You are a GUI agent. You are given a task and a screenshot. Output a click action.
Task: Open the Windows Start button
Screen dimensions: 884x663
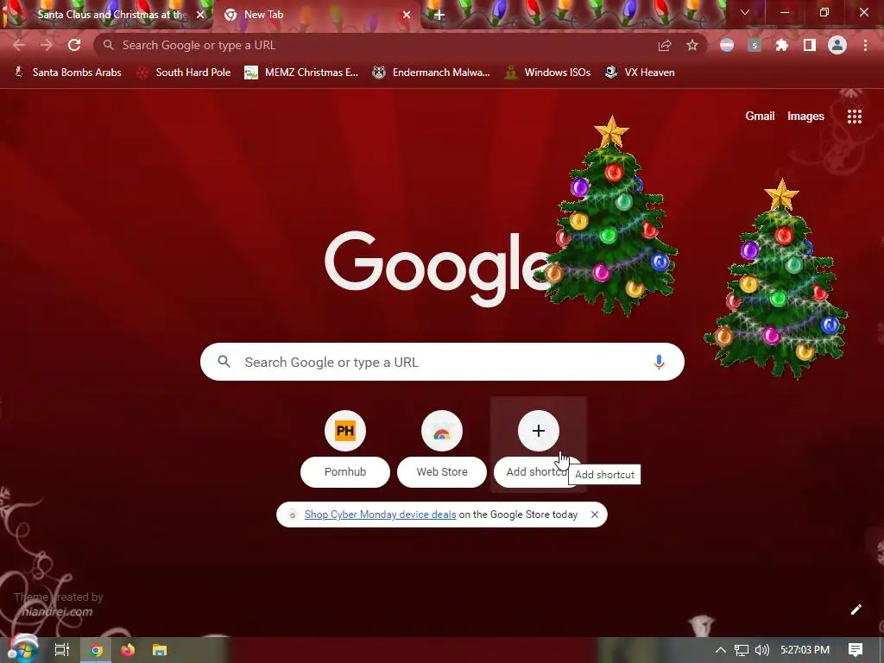coord(22,649)
